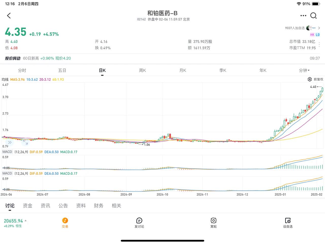Tap the +0.19 +4.57% change value
Viewport: 325px width, 244px height.
[x=44, y=34]
